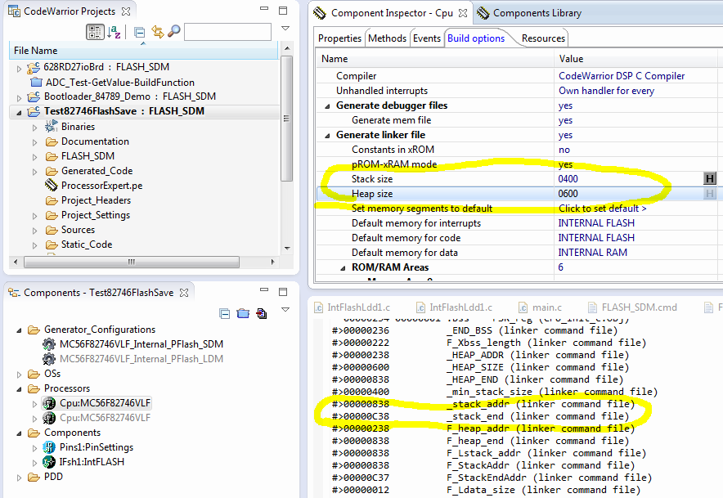The image size is (723, 498).
Task: Close the Components - Test82746FlashSave tab
Action: 184,293
